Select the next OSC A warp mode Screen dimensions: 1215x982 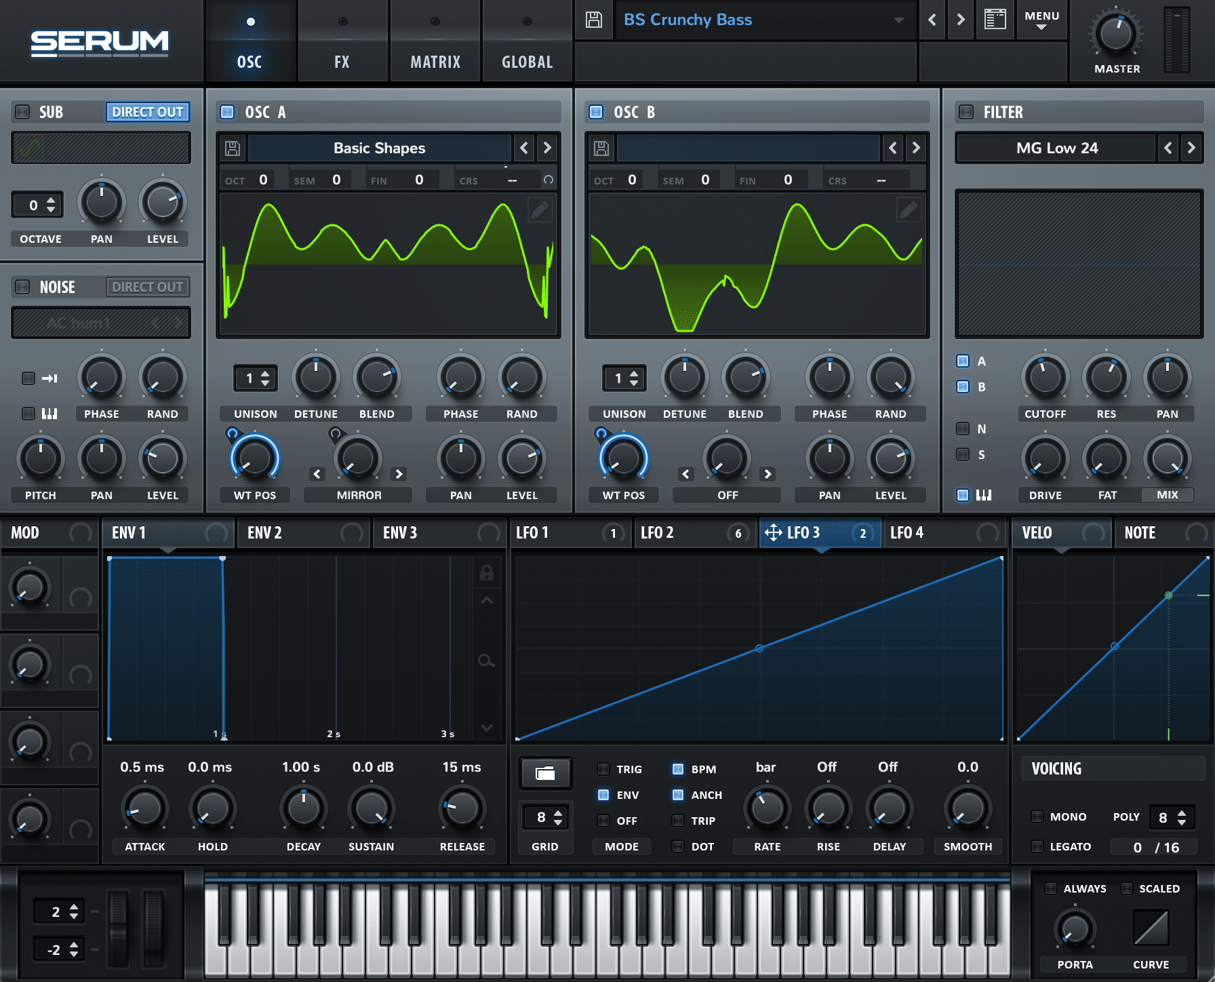(399, 474)
